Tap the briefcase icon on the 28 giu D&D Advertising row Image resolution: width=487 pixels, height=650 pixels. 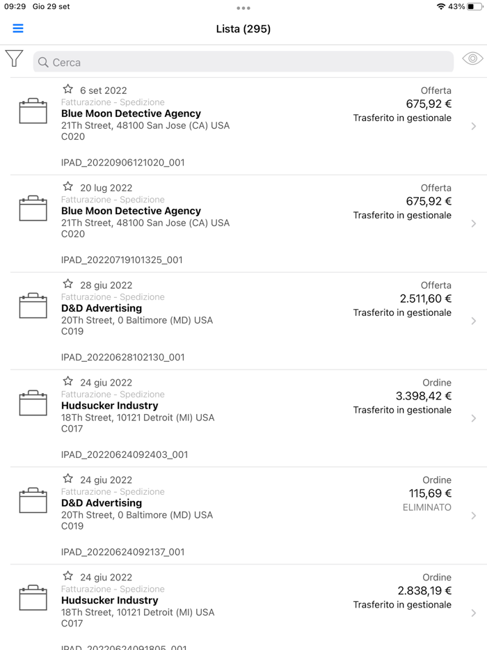33,306
